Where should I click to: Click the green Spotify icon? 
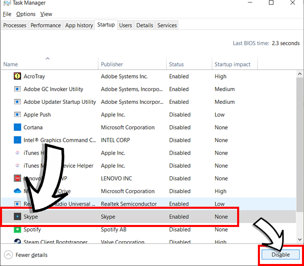pyautogui.click(x=17, y=230)
